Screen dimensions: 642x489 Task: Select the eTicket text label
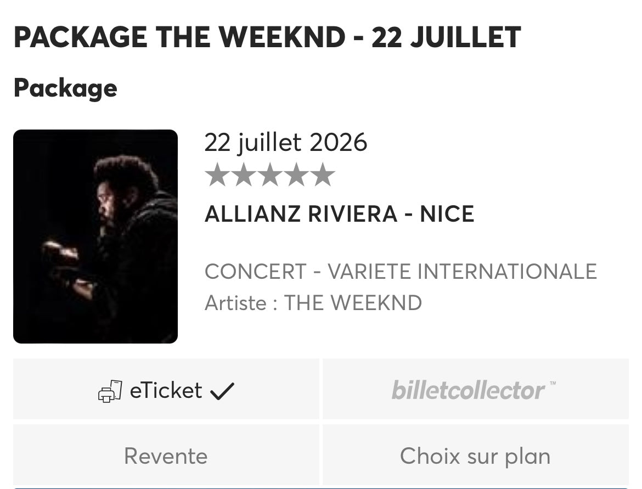click(x=166, y=391)
